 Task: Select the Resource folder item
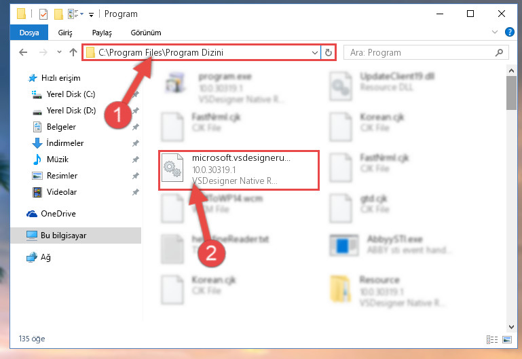[388, 291]
